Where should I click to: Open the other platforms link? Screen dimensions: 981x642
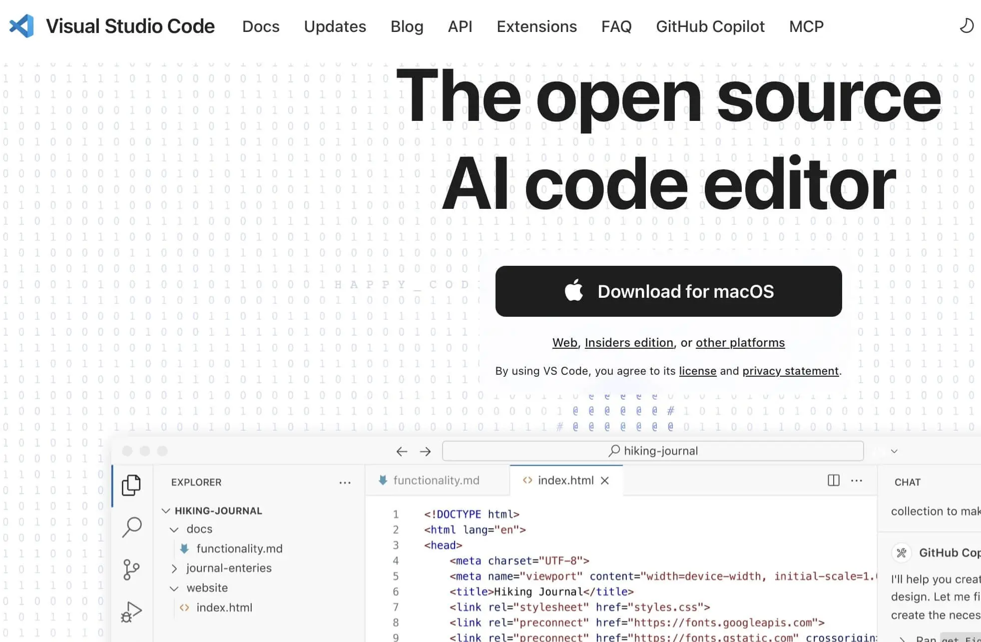(740, 343)
